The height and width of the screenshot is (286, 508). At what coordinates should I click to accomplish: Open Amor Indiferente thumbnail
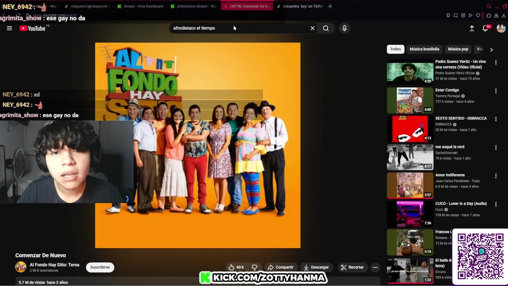click(410, 185)
